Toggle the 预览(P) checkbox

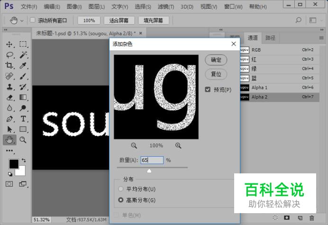click(208, 90)
